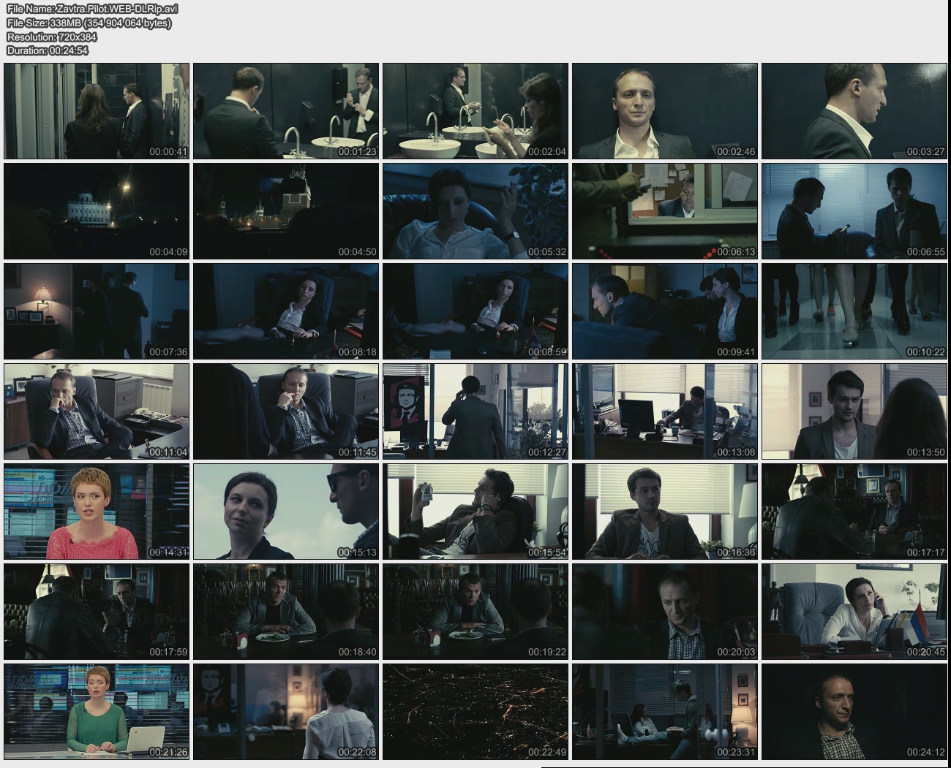Click the thumbnail timestamped 00:18:40
The image size is (951, 768).
[x=286, y=612]
